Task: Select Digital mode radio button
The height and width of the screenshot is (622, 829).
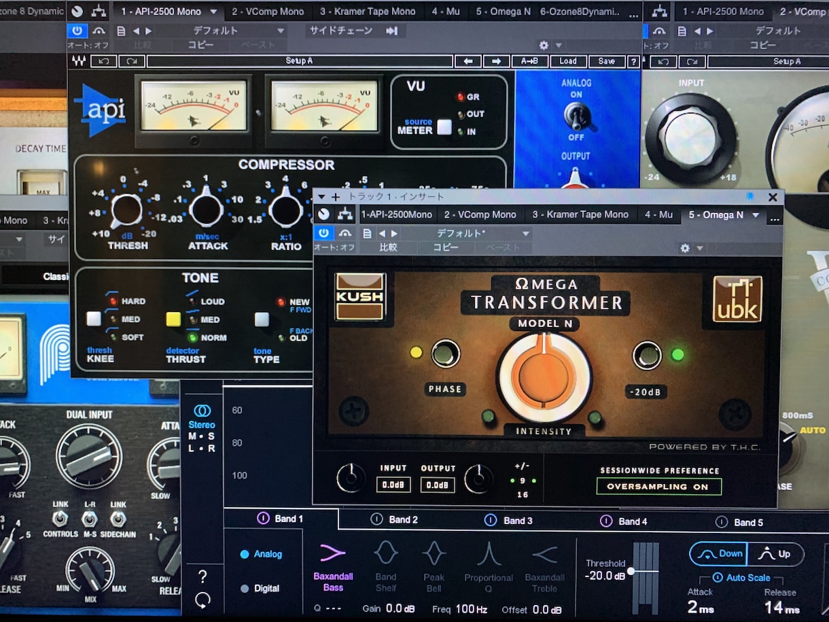Action: tap(245, 589)
